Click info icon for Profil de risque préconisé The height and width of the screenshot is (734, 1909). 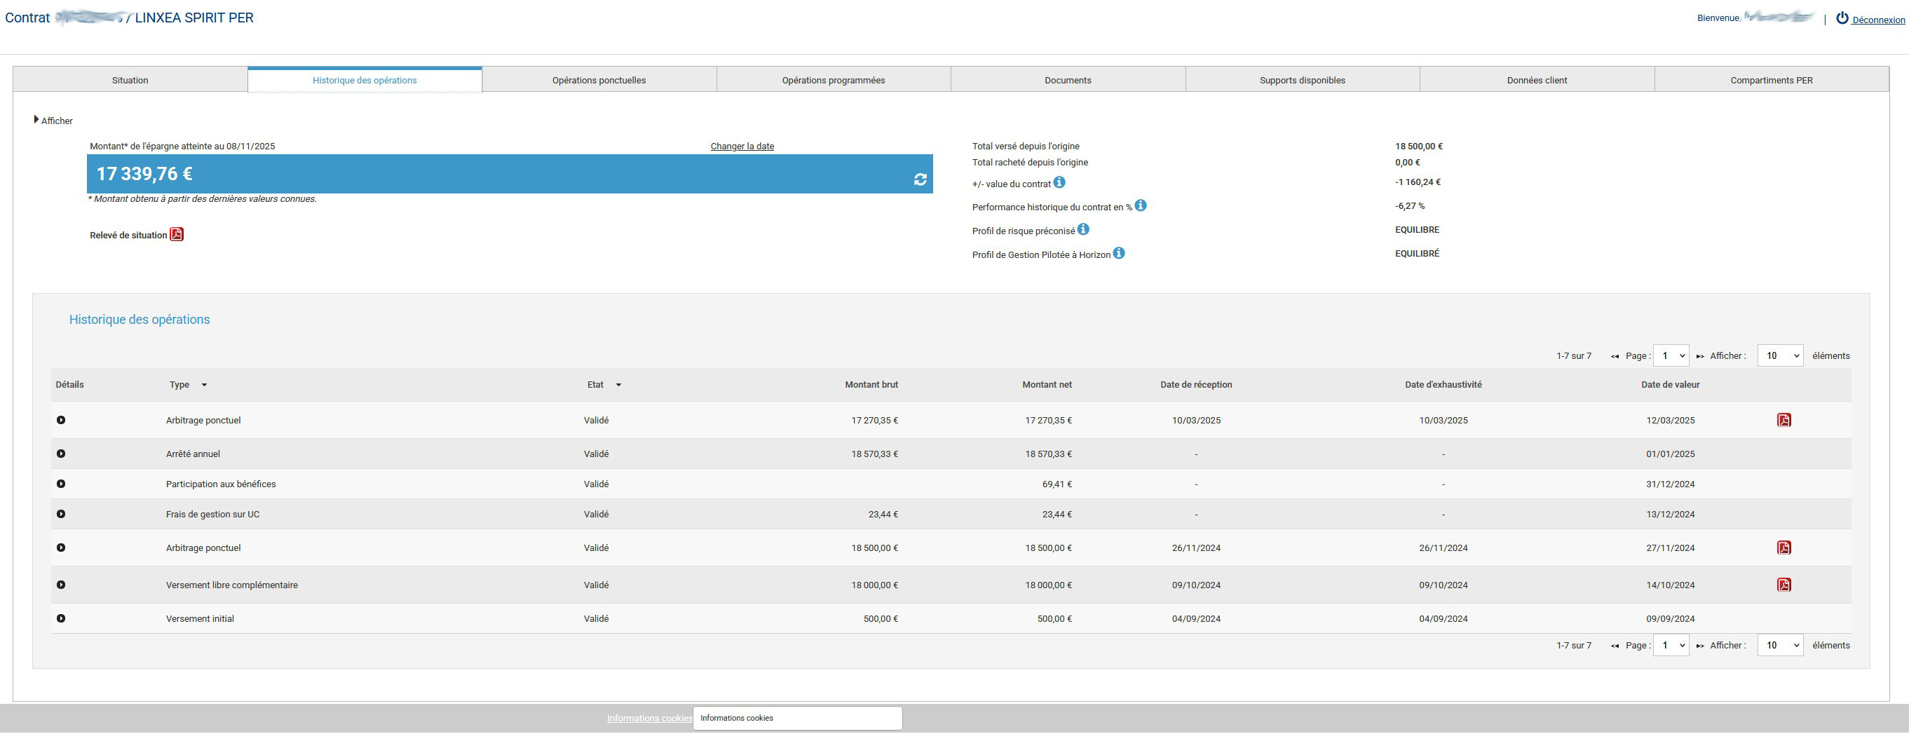click(x=1082, y=230)
